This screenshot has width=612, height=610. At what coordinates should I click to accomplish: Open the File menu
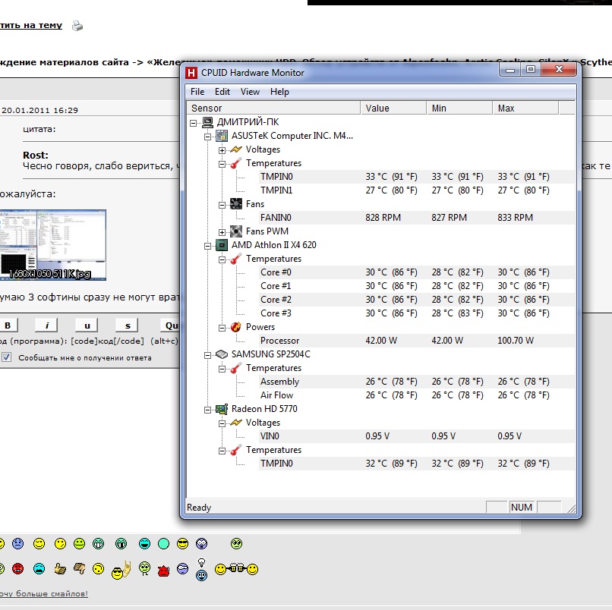(x=197, y=92)
